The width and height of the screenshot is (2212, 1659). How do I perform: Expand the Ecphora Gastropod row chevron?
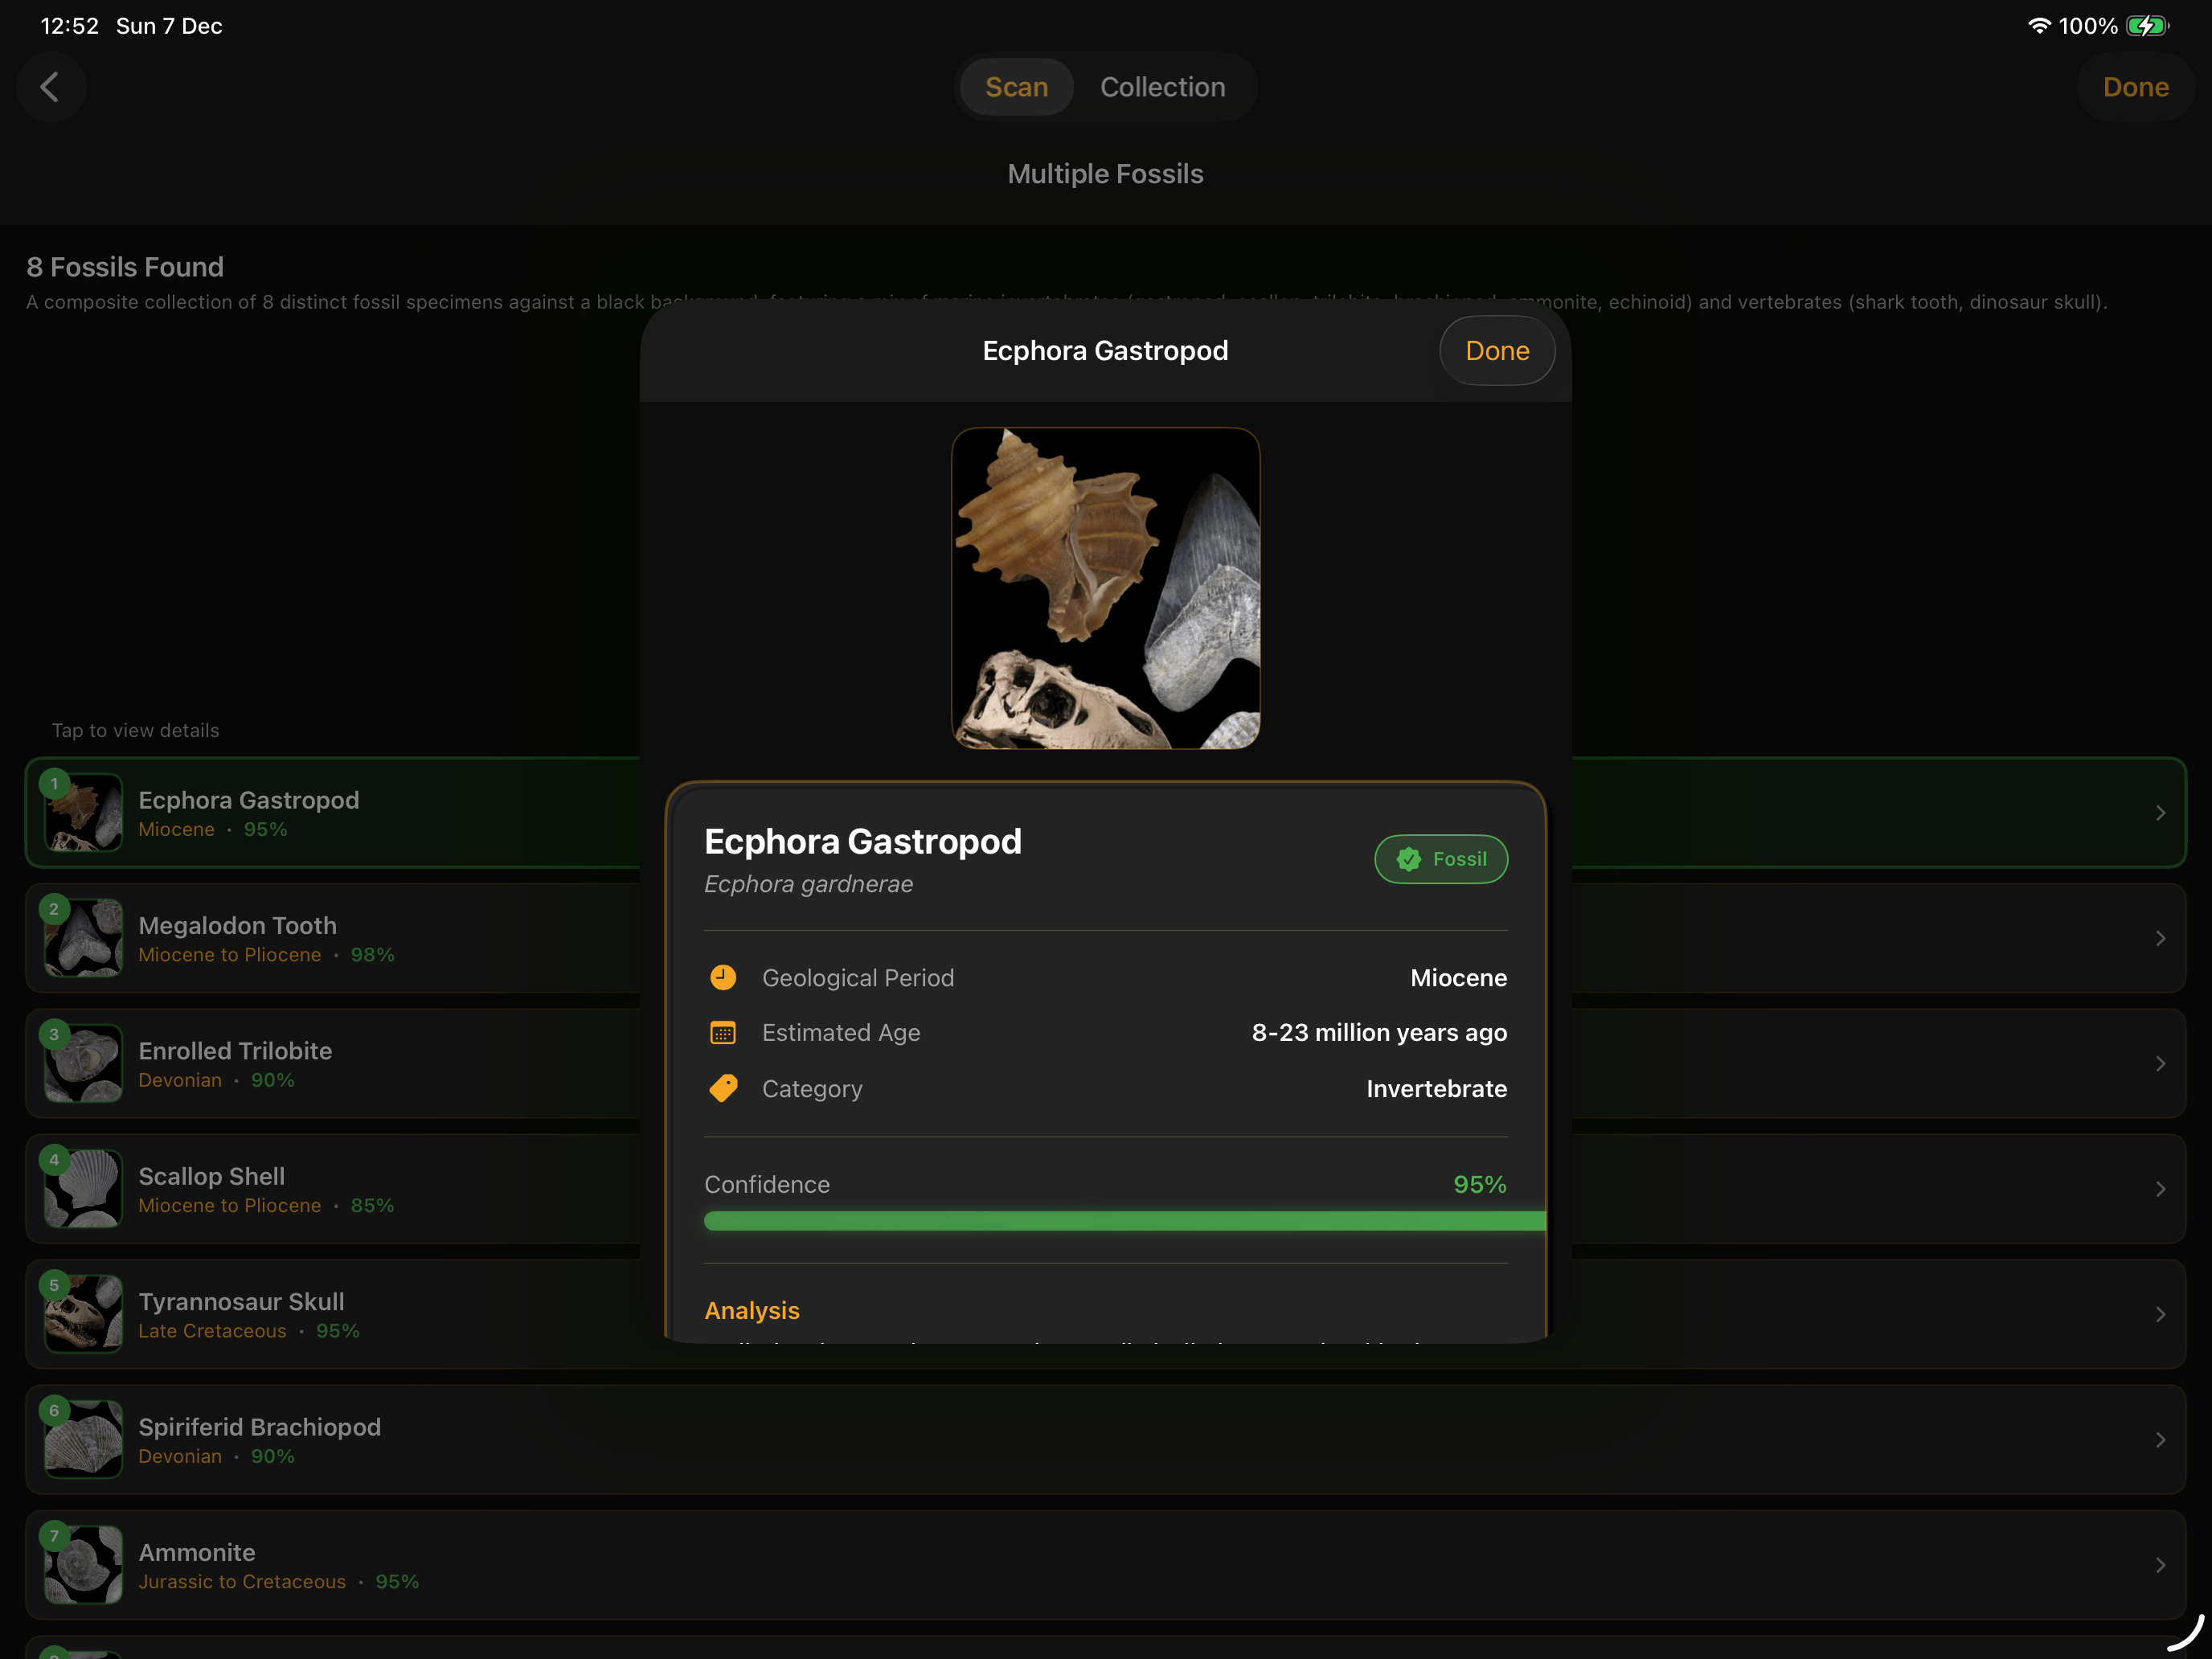pos(2160,813)
